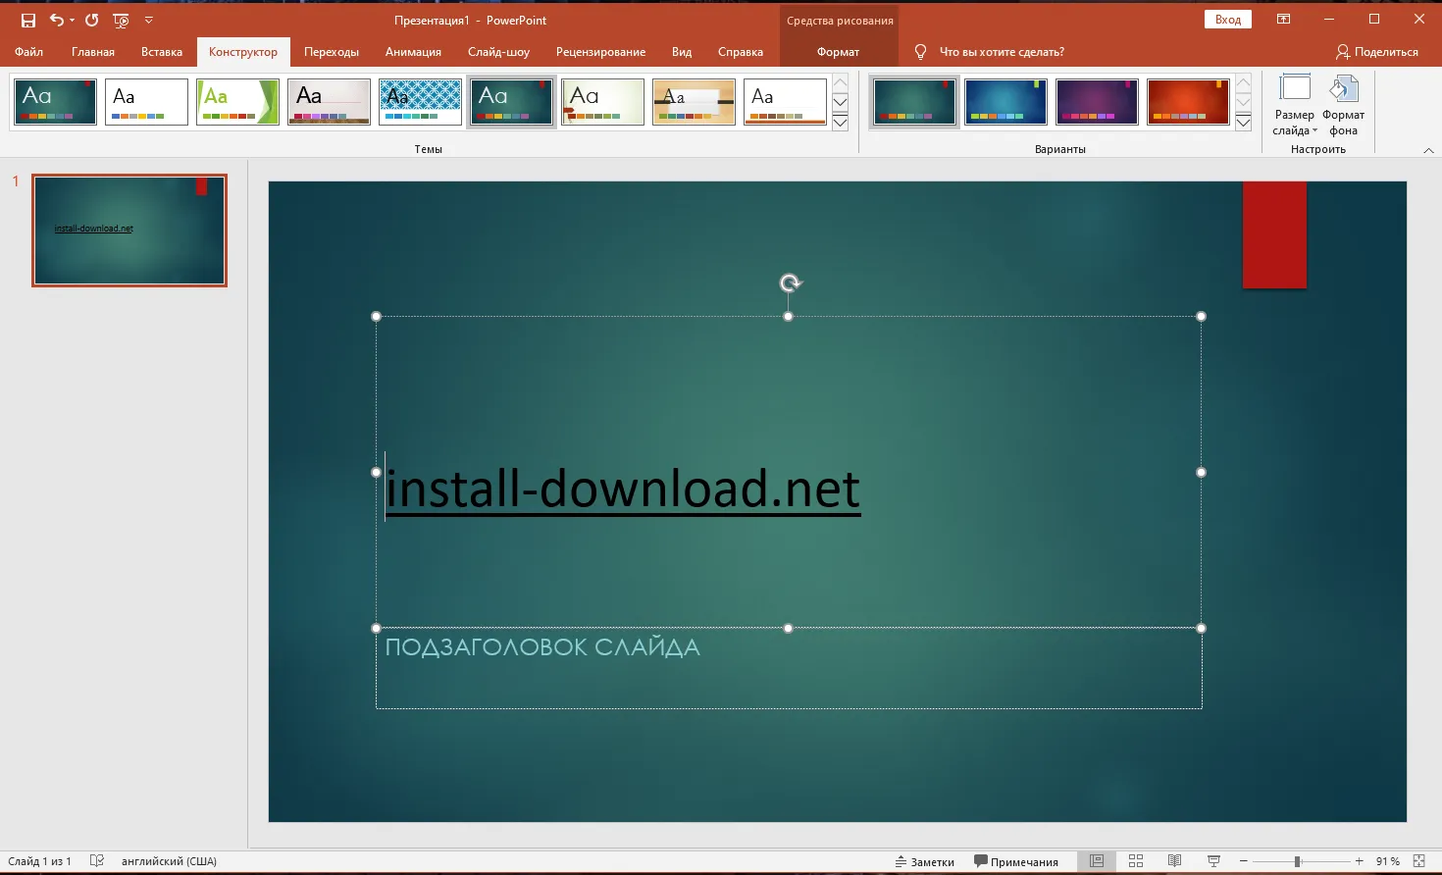Click the Вход sign-in button
Image resolution: width=1442 pixels, height=875 pixels.
pyautogui.click(x=1227, y=20)
